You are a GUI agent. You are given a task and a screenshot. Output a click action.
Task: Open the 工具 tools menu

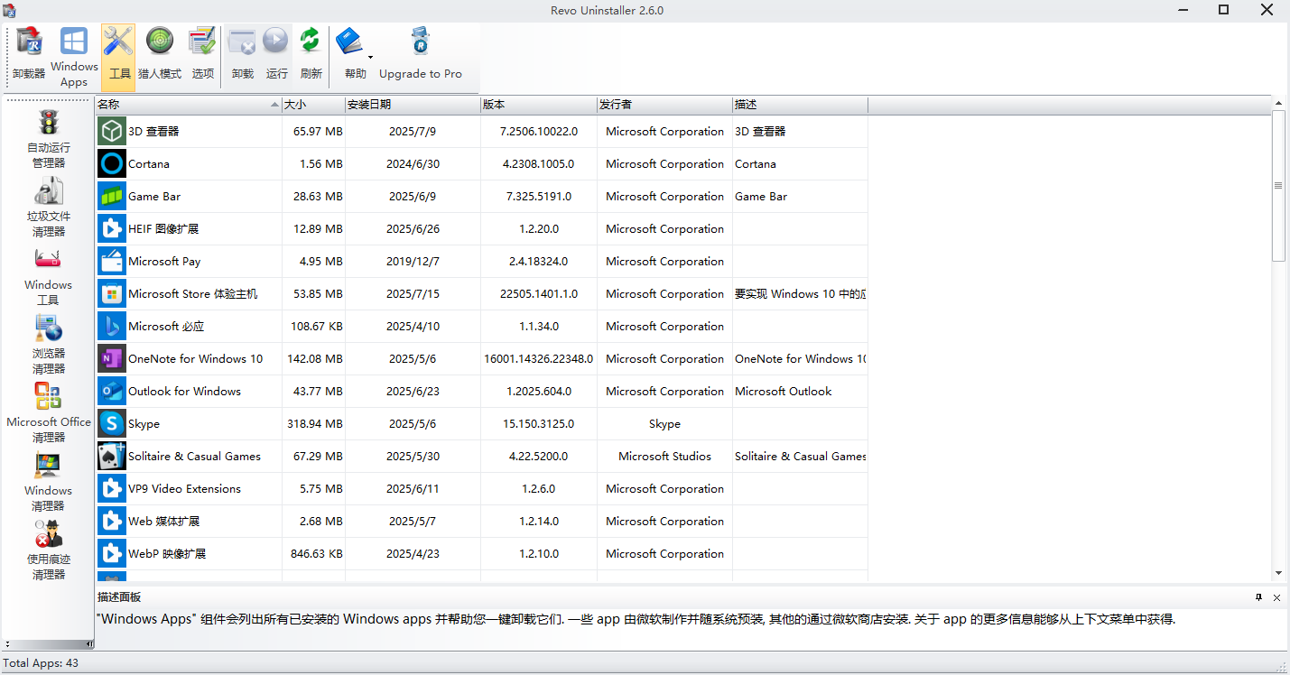tap(118, 56)
